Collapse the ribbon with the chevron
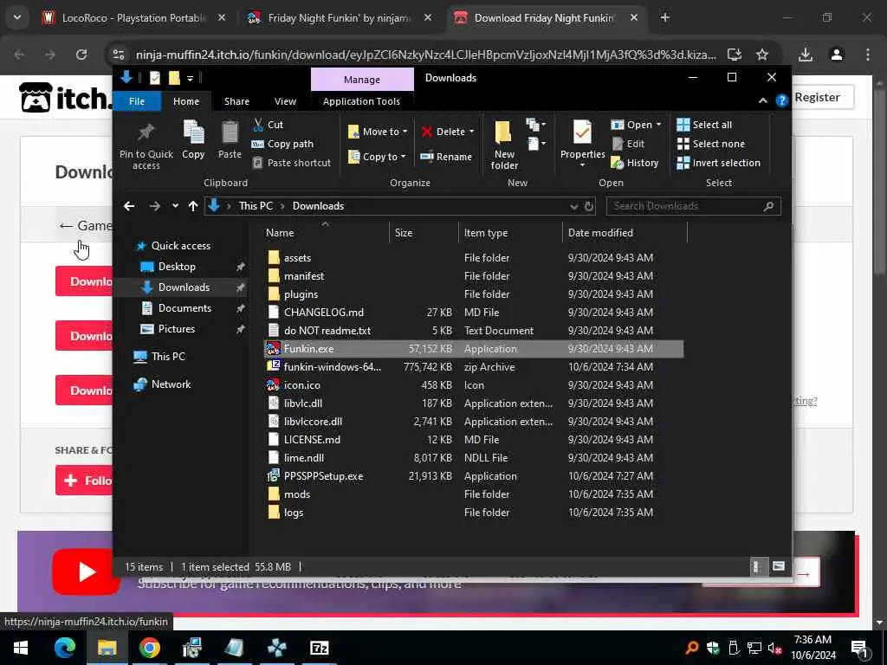Image resolution: width=887 pixels, height=665 pixels. [x=762, y=100]
